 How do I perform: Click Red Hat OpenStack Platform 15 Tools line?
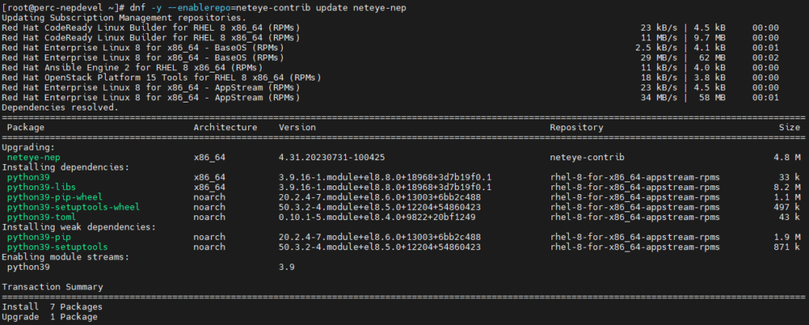click(x=161, y=78)
